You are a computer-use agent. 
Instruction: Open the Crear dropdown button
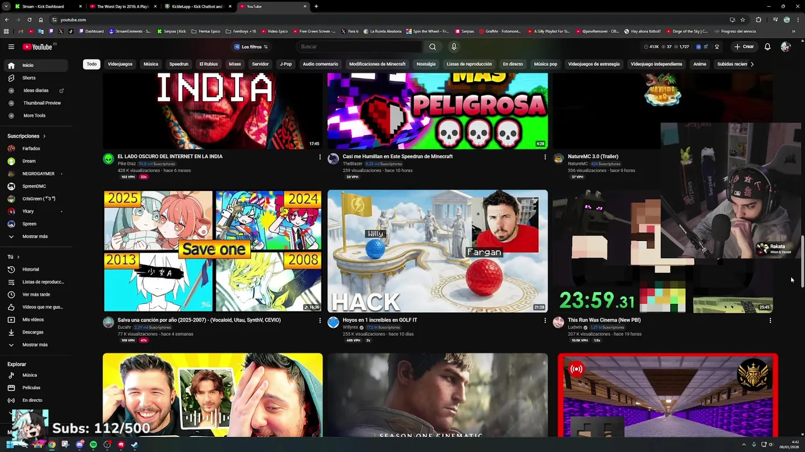click(743, 46)
